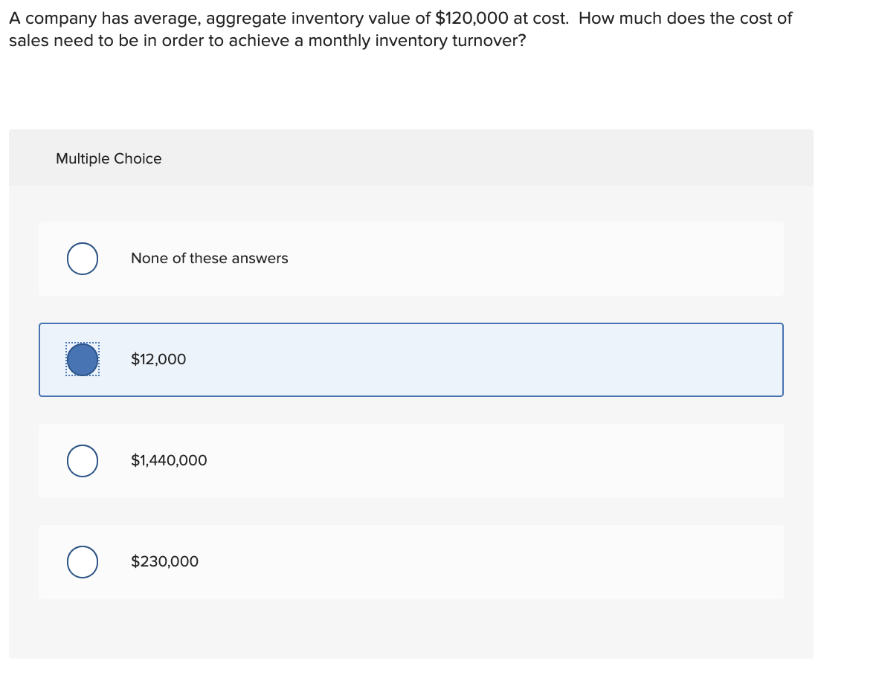Screen dimensions: 879x681
Task: Click the empty radio circle beside $230,000
Action: pyautogui.click(x=82, y=562)
